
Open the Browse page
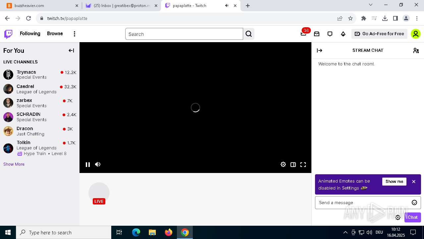[55, 34]
